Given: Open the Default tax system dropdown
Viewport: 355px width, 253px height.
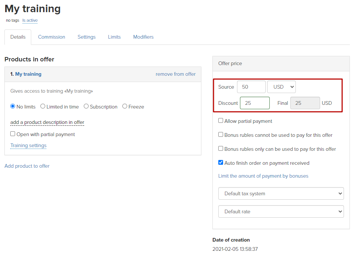Looking at the screenshot, I should (281, 193).
